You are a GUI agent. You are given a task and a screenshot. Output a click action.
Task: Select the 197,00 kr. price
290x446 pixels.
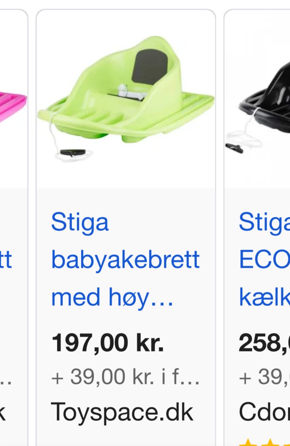(x=107, y=343)
